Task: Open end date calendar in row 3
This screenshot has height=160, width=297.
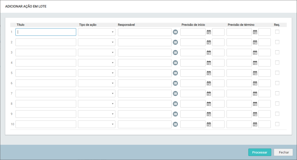Action: pyautogui.click(x=255, y=52)
